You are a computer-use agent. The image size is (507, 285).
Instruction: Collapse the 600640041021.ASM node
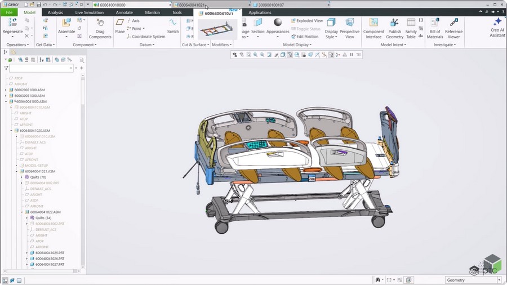tap(16, 171)
